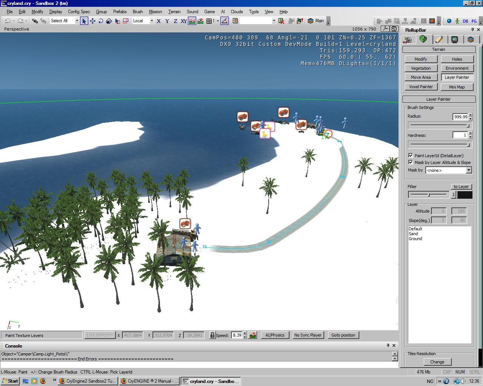Screen dimensions: 483x386
Task: Toggle Lock Selection
Action: [x=100, y=335]
